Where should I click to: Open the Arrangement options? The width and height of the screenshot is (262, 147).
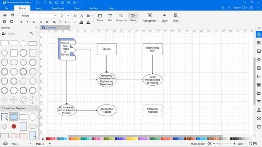149,18
